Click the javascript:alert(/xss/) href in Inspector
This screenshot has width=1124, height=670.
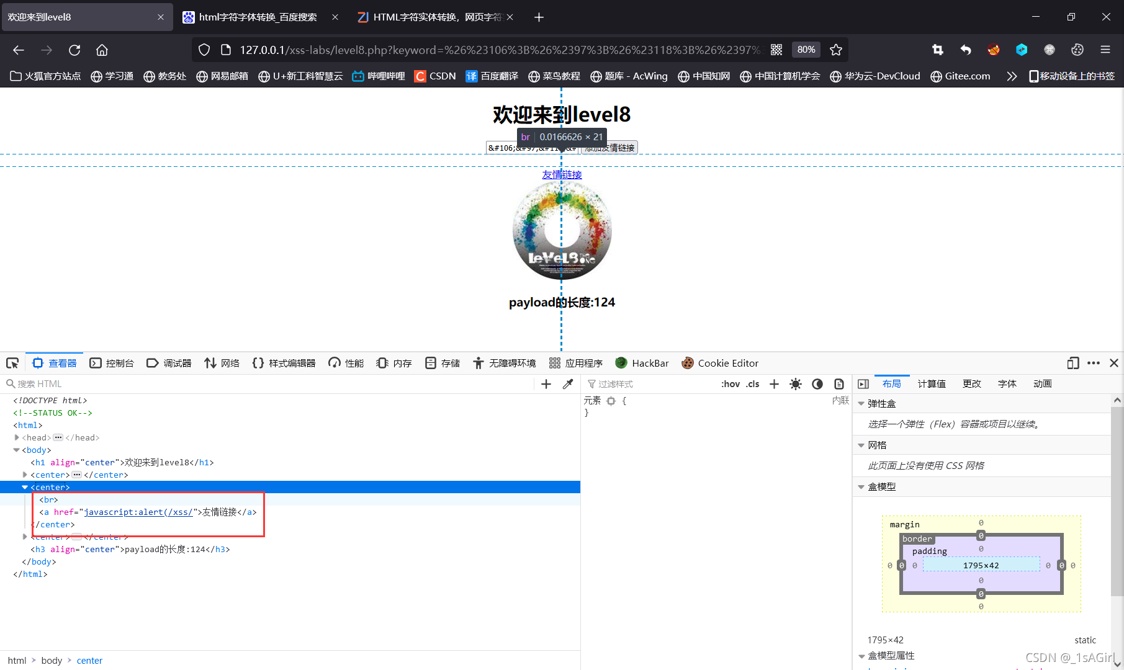click(x=138, y=512)
